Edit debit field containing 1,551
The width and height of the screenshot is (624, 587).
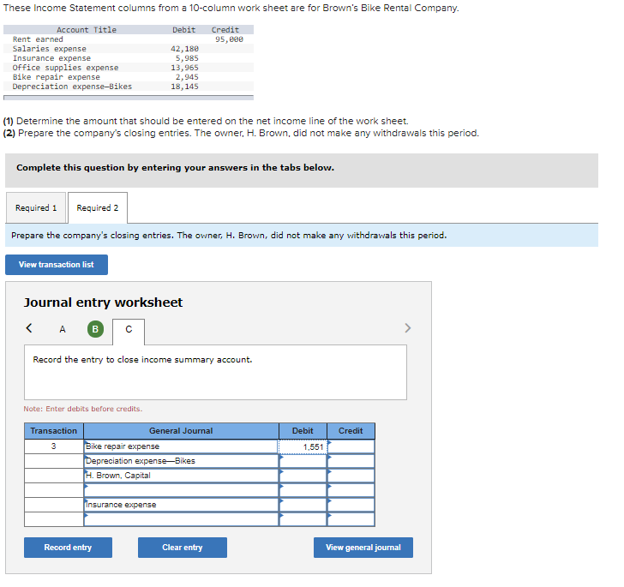[x=303, y=447]
